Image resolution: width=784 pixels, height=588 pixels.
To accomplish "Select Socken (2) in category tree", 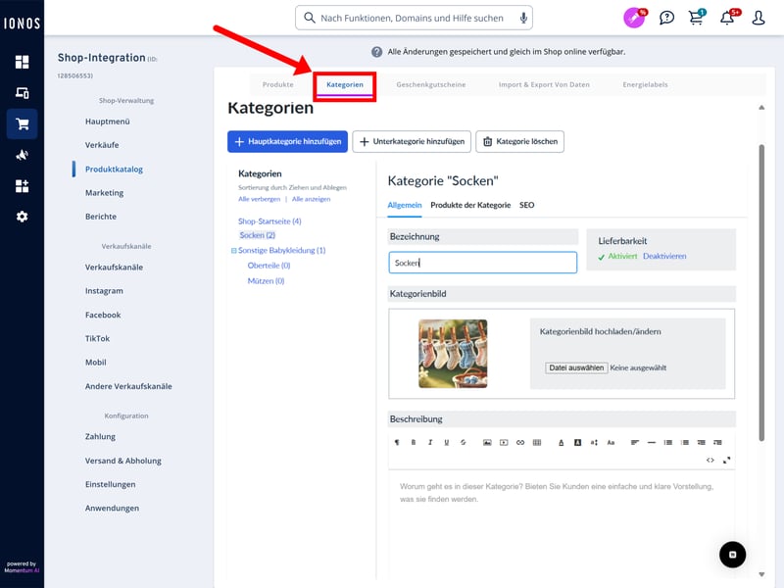I will tap(257, 235).
